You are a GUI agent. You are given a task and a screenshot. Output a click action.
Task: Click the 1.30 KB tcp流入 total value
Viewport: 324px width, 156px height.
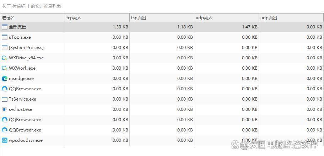(x=120, y=27)
